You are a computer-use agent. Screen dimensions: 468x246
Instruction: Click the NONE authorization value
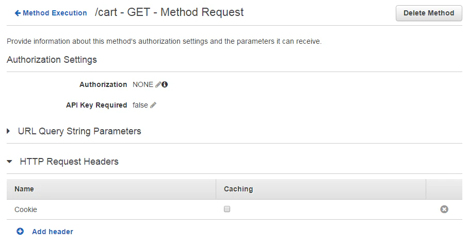click(143, 84)
